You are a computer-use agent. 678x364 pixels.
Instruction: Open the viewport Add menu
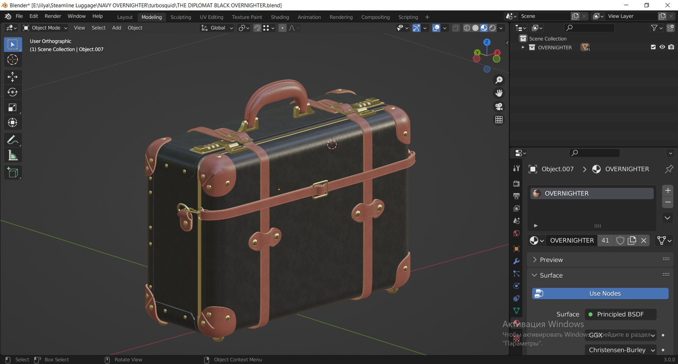117,28
